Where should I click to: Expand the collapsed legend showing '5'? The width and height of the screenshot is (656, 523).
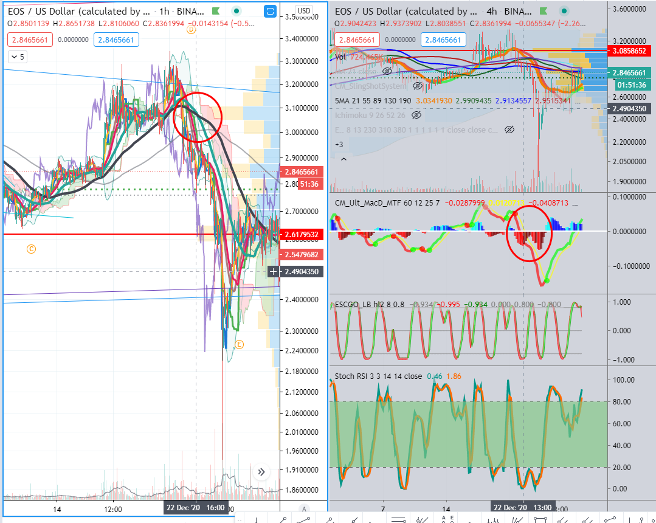pyautogui.click(x=18, y=57)
